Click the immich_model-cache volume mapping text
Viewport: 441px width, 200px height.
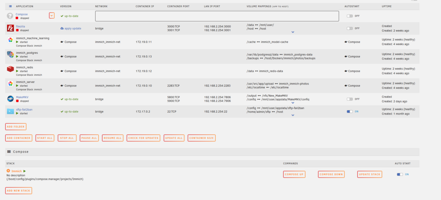tap(274, 42)
